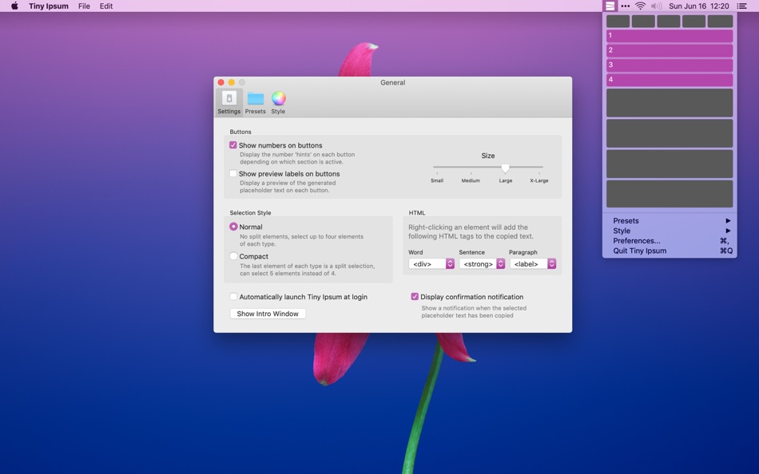Click the Tiny Ipsum menu bar icon

point(610,6)
